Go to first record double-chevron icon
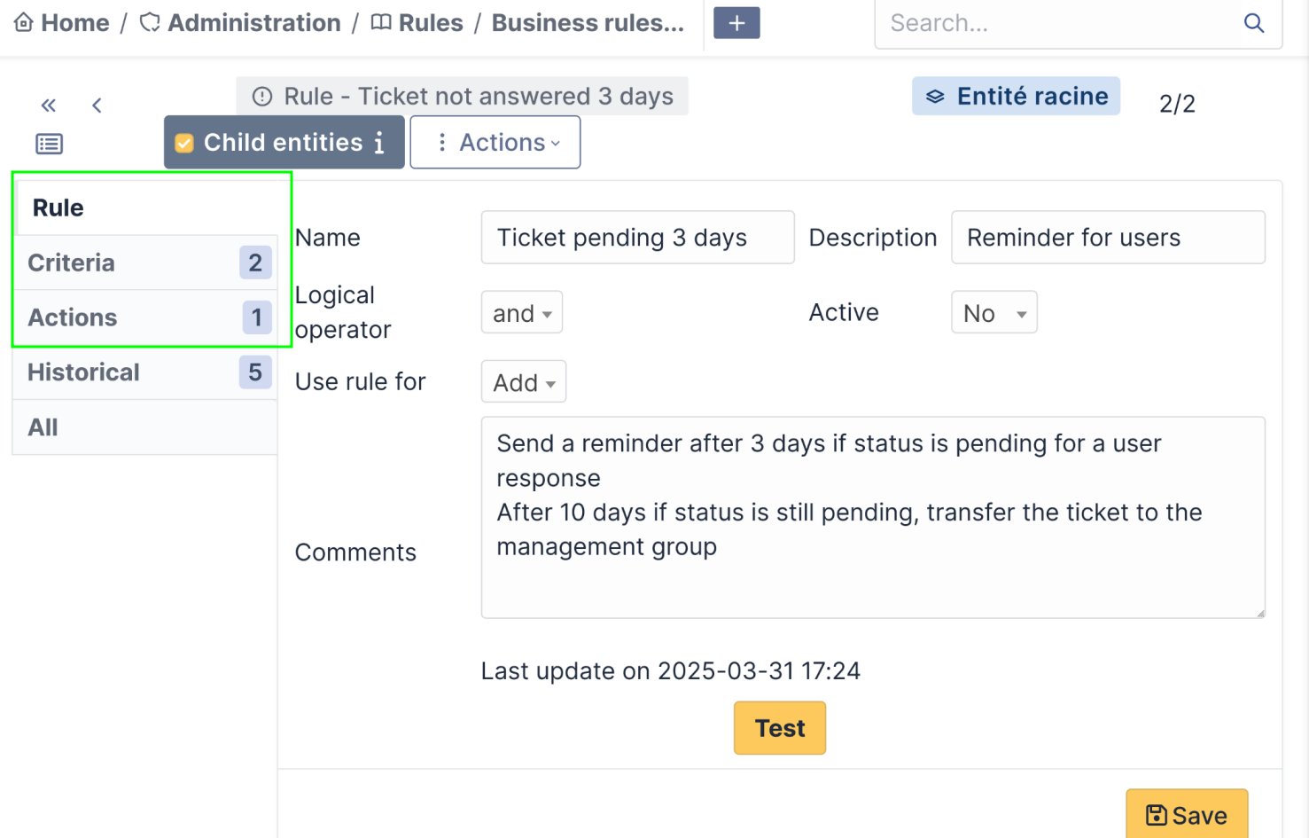The height and width of the screenshot is (838, 1309). coord(49,106)
